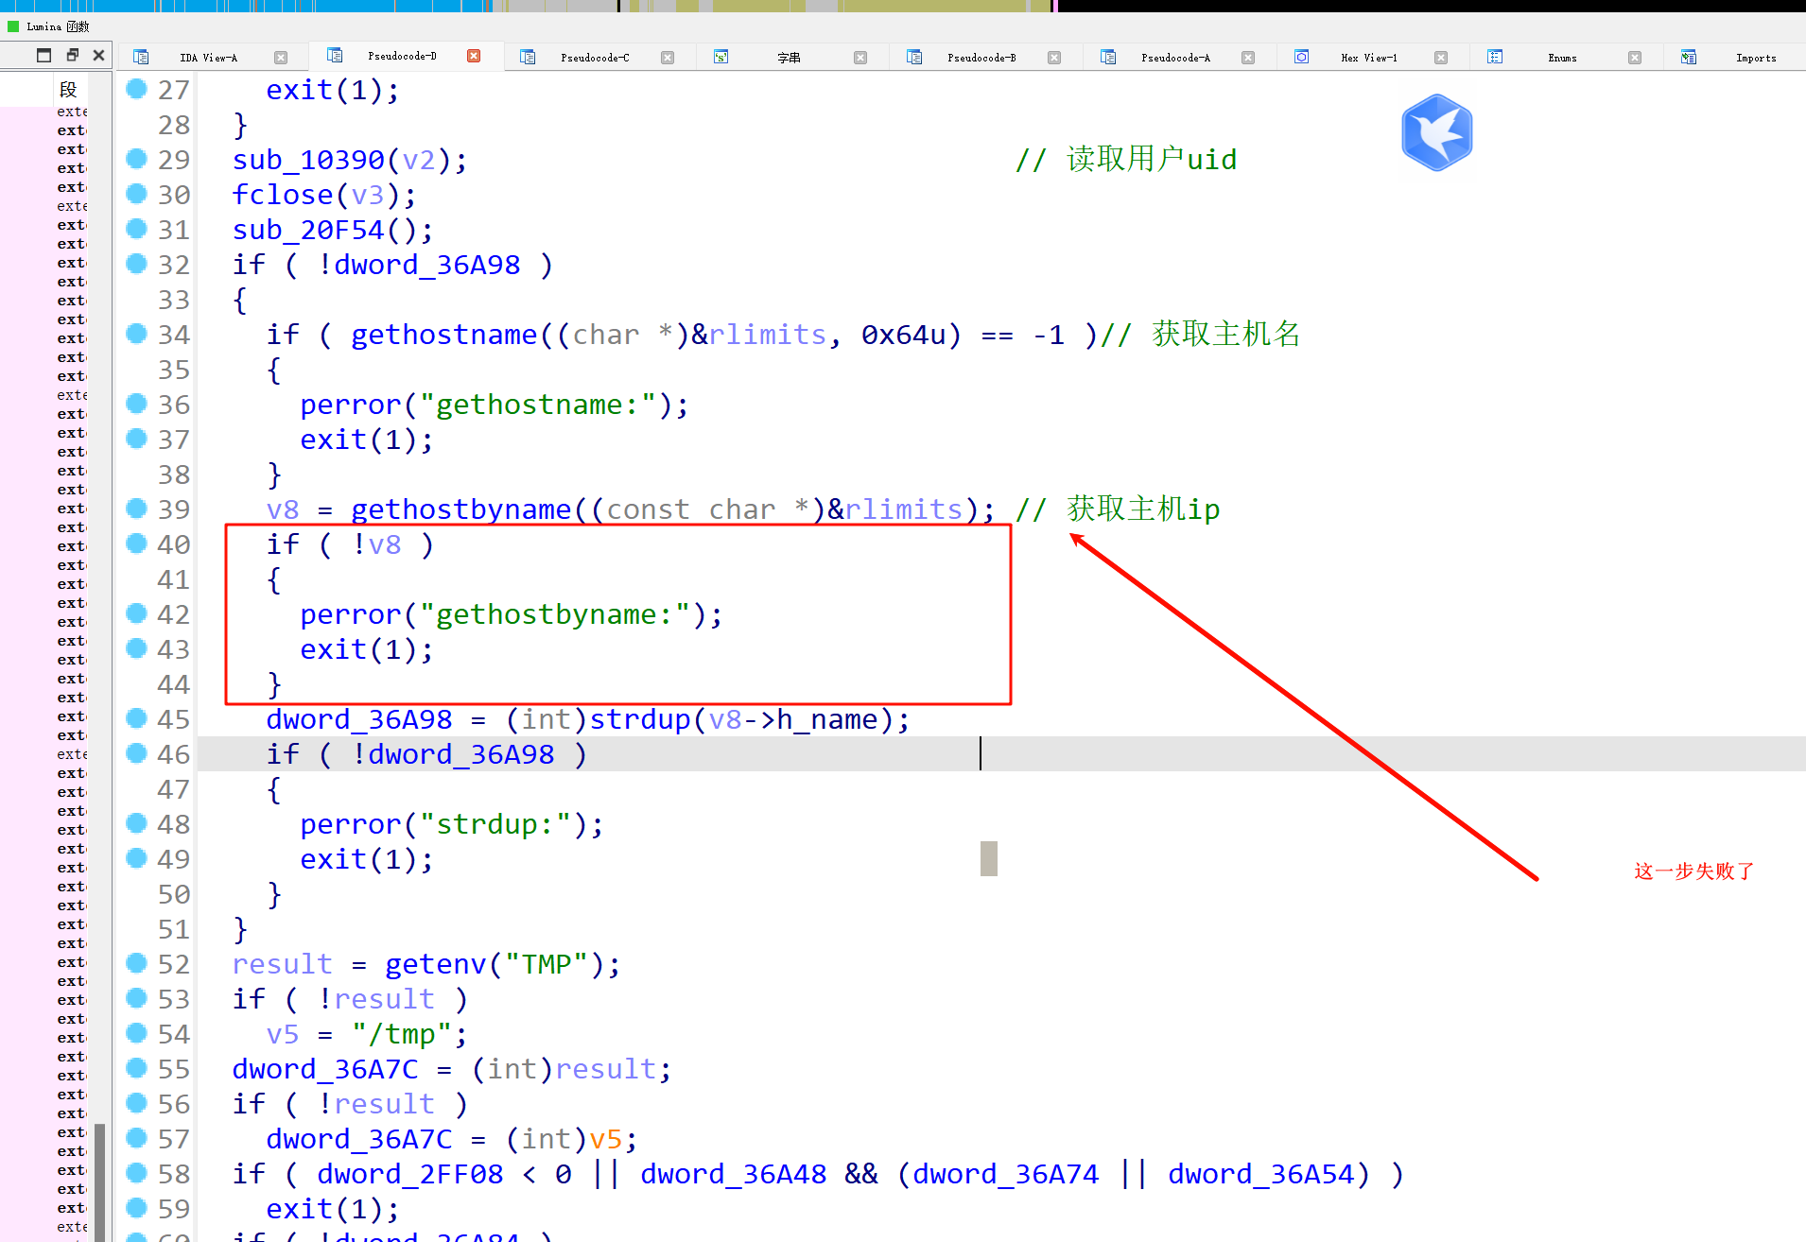Close the Pseudocode-A tab
1806x1242 pixels.
(1248, 58)
